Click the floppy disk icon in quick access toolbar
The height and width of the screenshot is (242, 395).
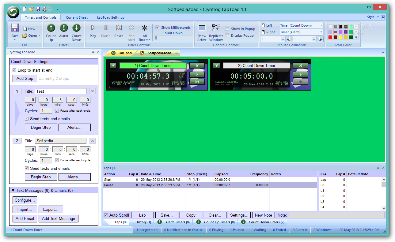[x=38, y=9]
